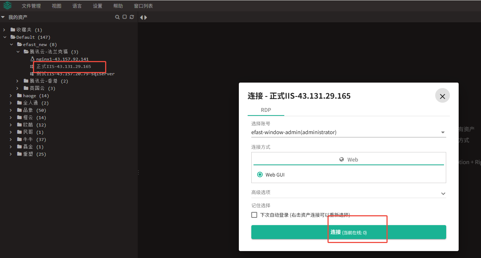Click the green 连接 button
The width and height of the screenshot is (481, 258).
click(348, 232)
